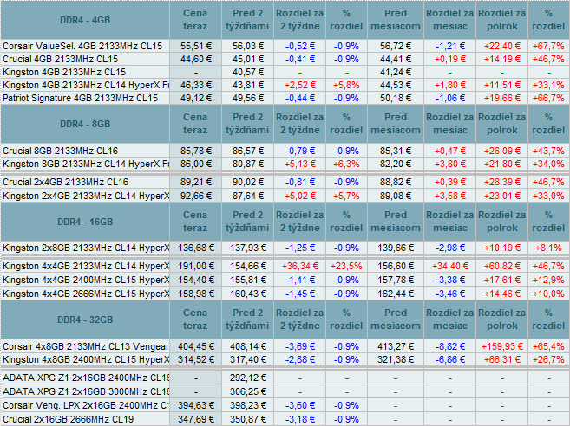Select the 44,60 € price cell
Viewport: 570px width, 426px height.
[x=195, y=59]
